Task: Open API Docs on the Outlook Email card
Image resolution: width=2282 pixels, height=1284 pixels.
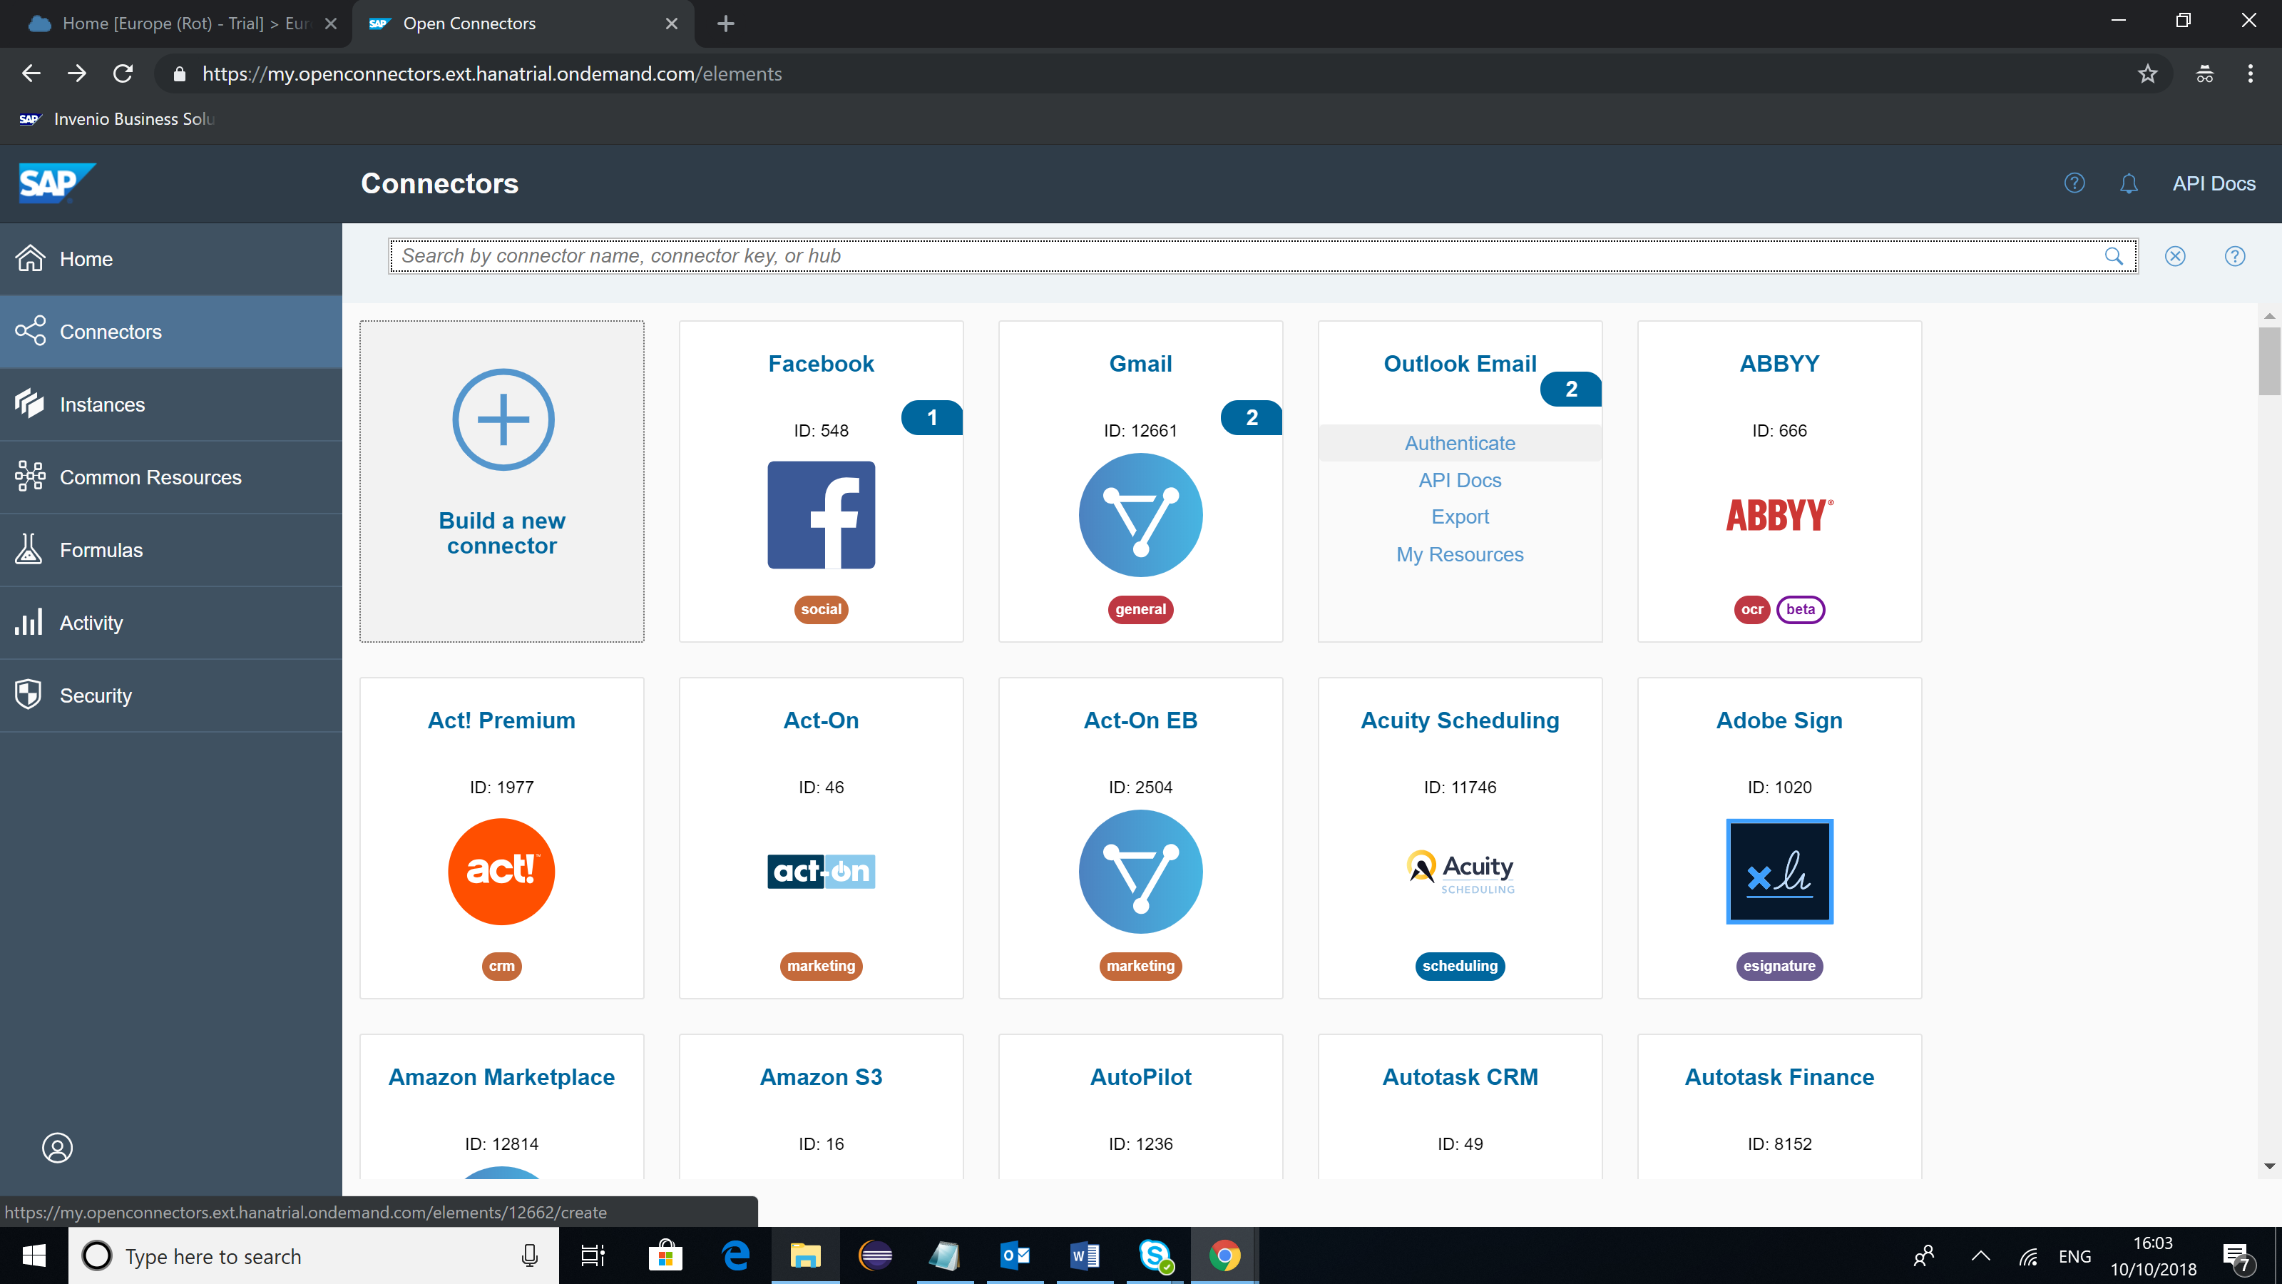Action: point(1459,480)
